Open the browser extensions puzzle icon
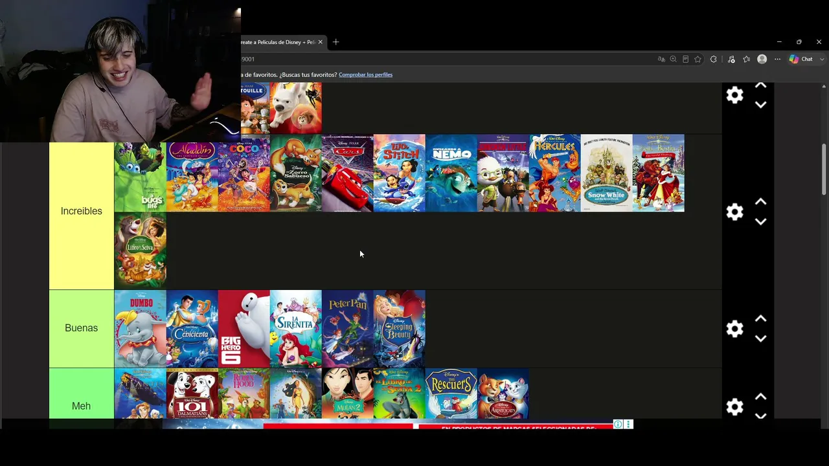This screenshot has width=829, height=466. tap(714, 59)
